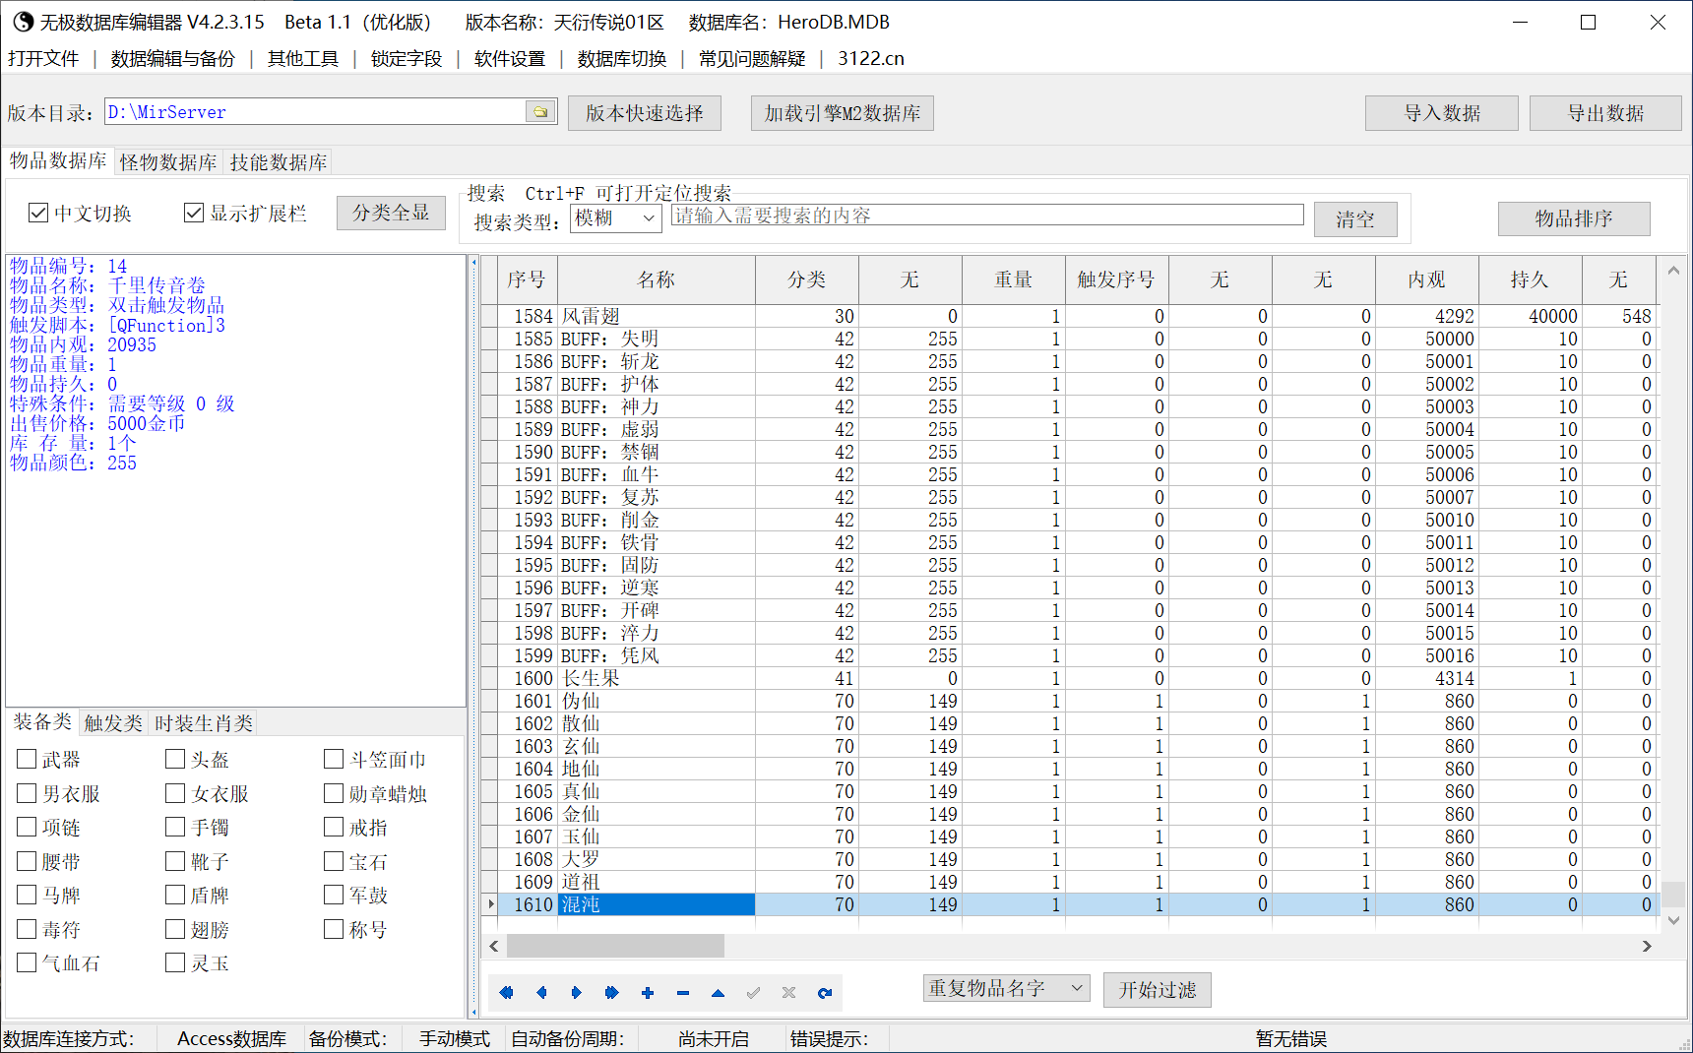Open 数据库切换 menu
Viewport: 1693px width, 1053px height.
(622, 58)
